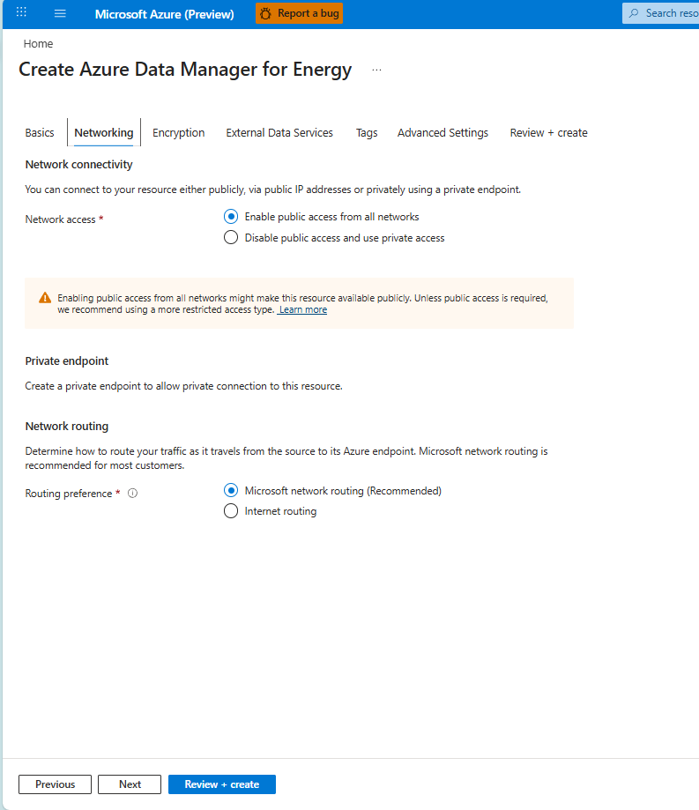Open the Azure apps grid launcher
The image size is (699, 810).
click(21, 11)
